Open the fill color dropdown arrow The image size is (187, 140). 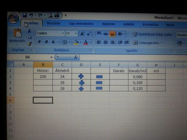coord(81,42)
